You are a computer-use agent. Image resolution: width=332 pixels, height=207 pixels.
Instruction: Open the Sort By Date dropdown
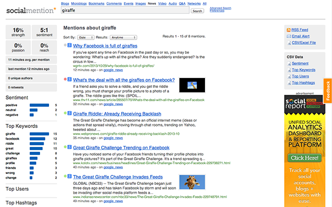(85, 37)
